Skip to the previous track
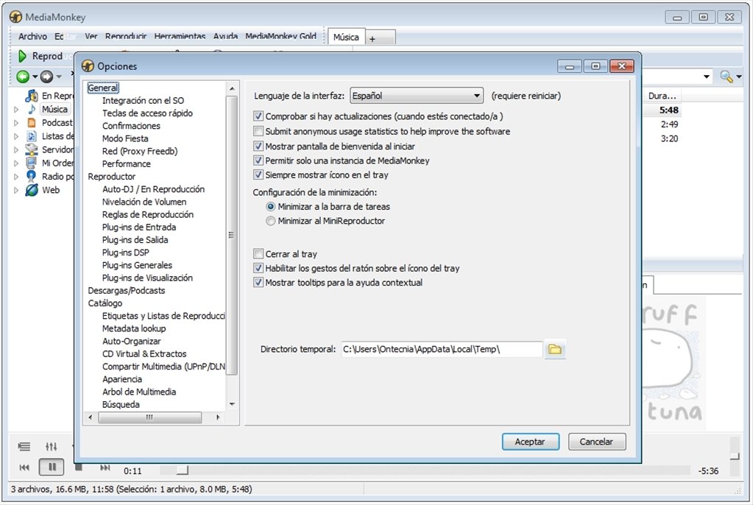 [24, 467]
